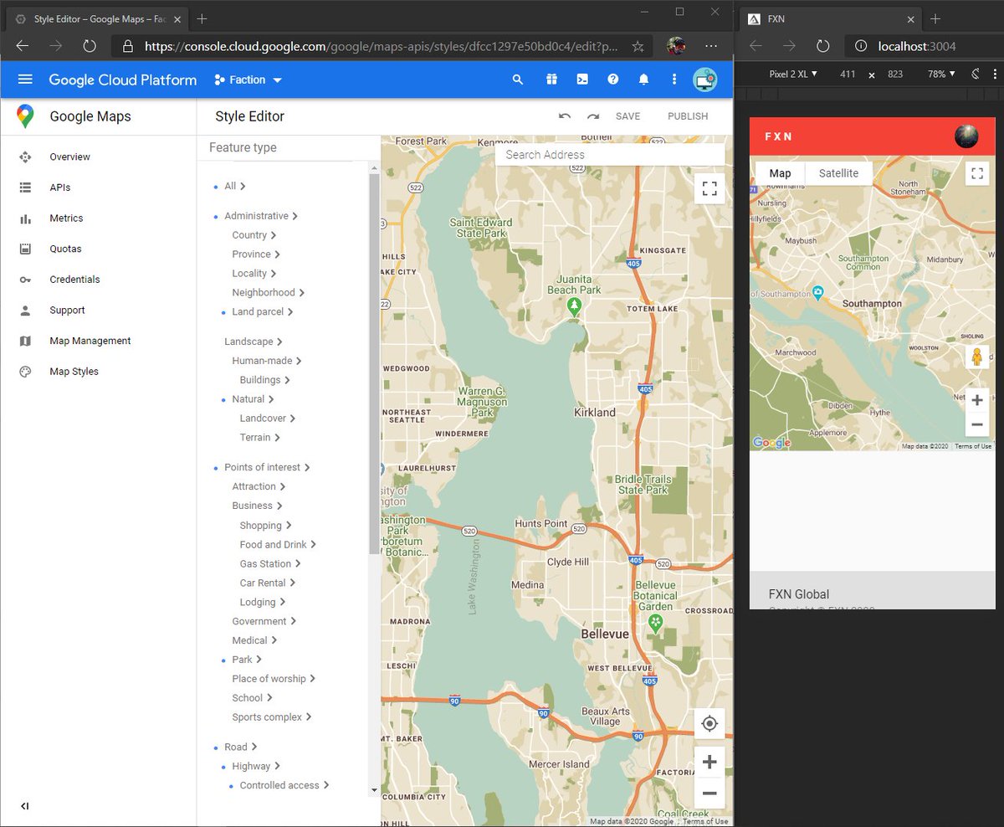Open a new tab in Style Editor browser
This screenshot has width=1004, height=827.
(x=202, y=18)
